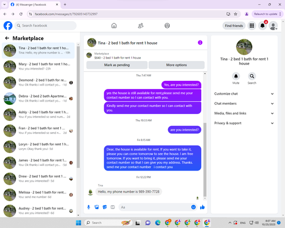Click browser back arrow
This screenshot has height=228, width=285.
click(5, 14)
